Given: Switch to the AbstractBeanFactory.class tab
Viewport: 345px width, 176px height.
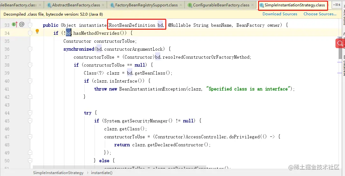Looking at the screenshot, I should (76, 5).
